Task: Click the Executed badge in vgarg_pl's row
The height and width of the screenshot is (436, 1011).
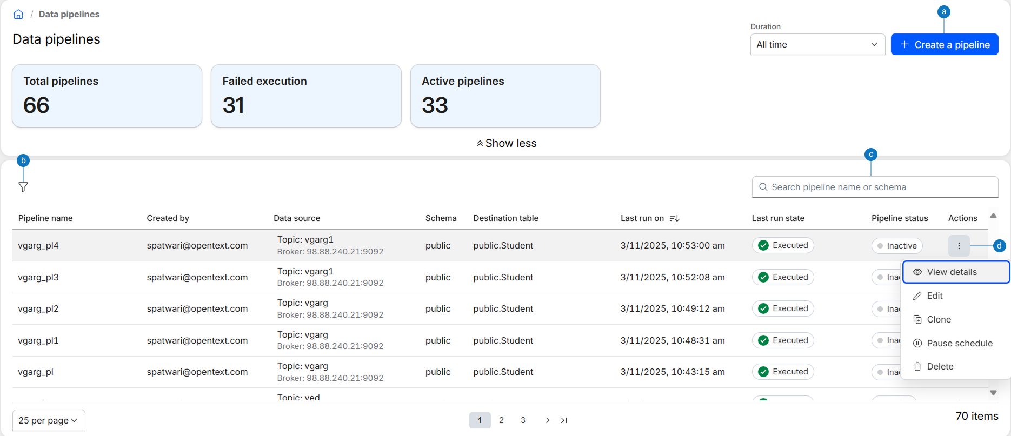Action: [783, 372]
